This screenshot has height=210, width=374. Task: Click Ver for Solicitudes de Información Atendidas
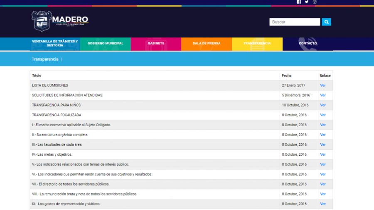click(323, 95)
